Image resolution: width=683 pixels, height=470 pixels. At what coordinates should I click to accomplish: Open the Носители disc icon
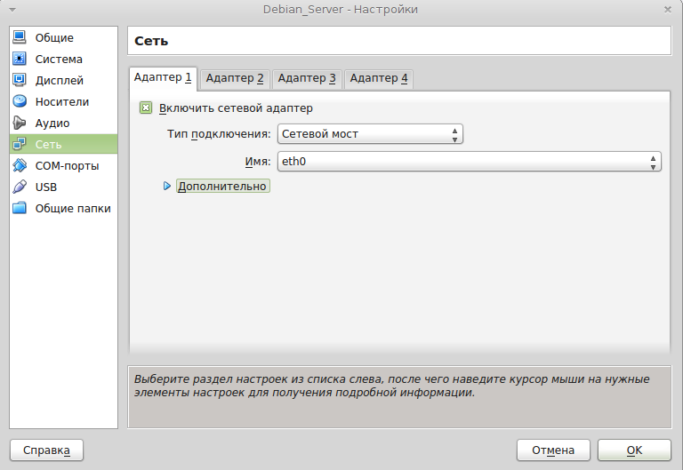20,101
